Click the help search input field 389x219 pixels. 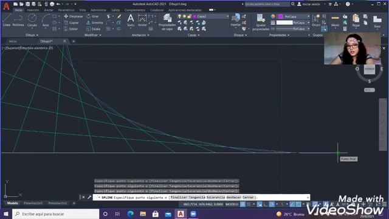coord(267,4)
